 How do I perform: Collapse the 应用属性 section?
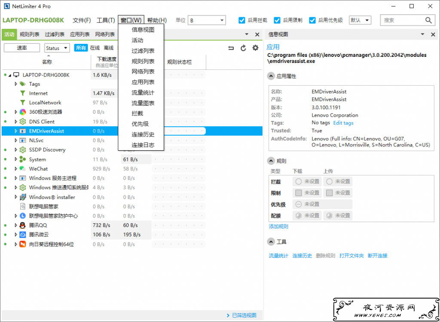[x=271, y=76]
